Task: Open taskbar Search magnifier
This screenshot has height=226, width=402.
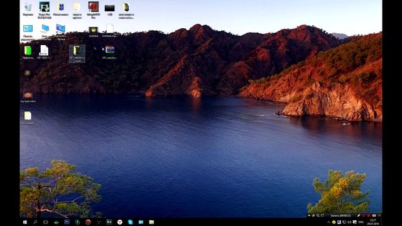Action: click(35, 222)
